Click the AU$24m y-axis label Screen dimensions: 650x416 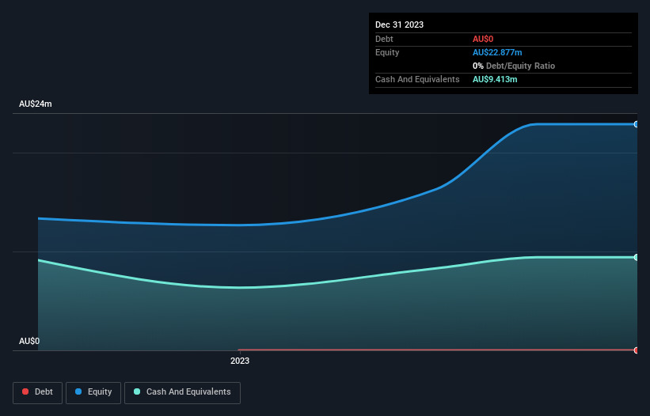pyautogui.click(x=36, y=104)
